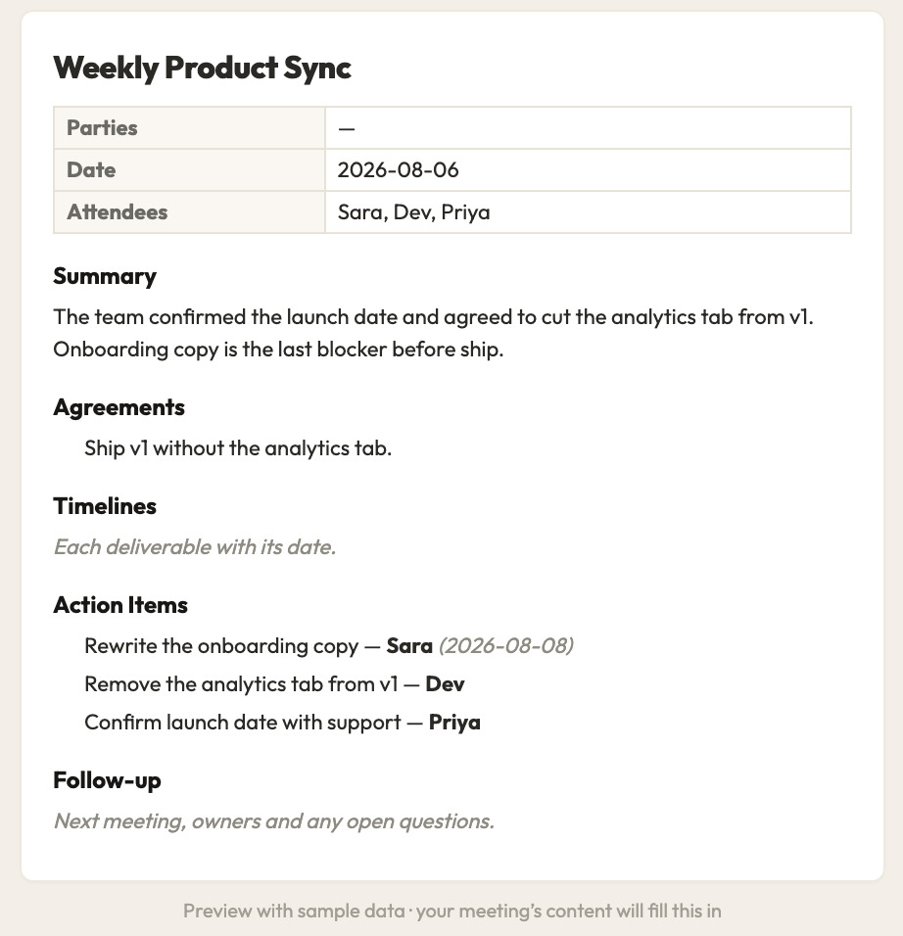Viewport: 903px width, 936px height.
Task: Click the attendees value Sara, Dev, Priya
Action: tap(414, 211)
